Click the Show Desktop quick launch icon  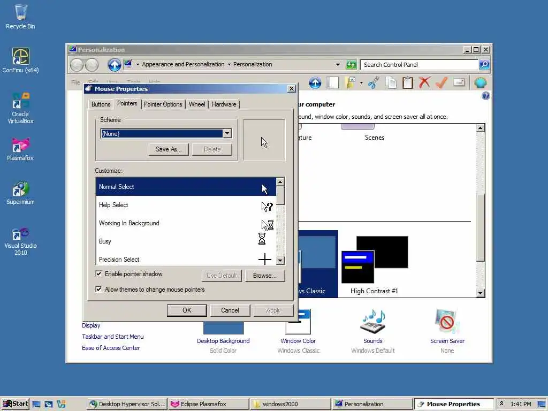(x=36, y=405)
